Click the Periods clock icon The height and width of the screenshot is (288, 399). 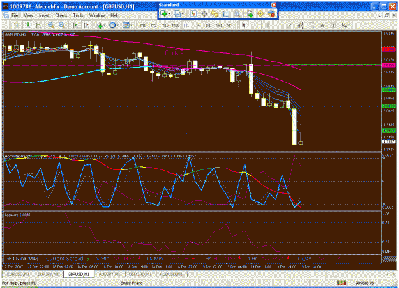112,25
